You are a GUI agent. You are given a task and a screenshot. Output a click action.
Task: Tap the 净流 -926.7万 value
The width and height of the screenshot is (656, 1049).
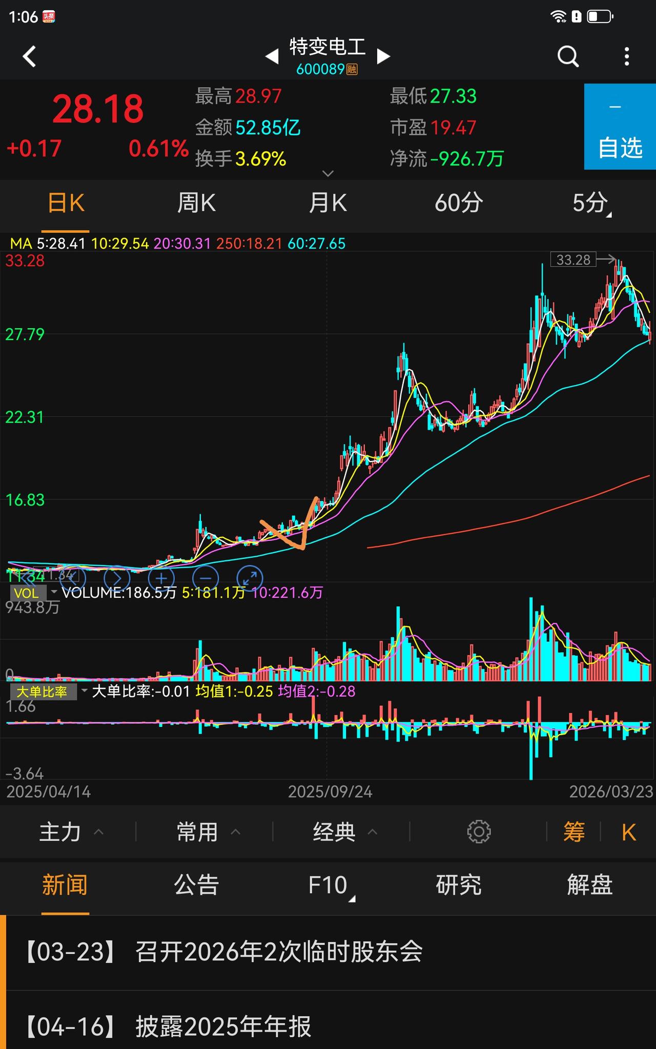tap(467, 159)
